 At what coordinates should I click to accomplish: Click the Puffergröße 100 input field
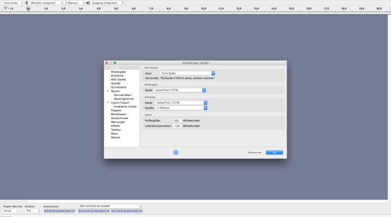[x=177, y=120]
